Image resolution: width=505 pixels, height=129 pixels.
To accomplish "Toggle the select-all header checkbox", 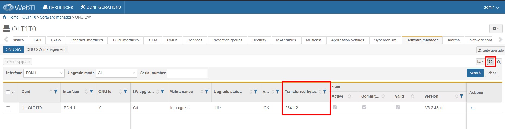I will (8, 92).
